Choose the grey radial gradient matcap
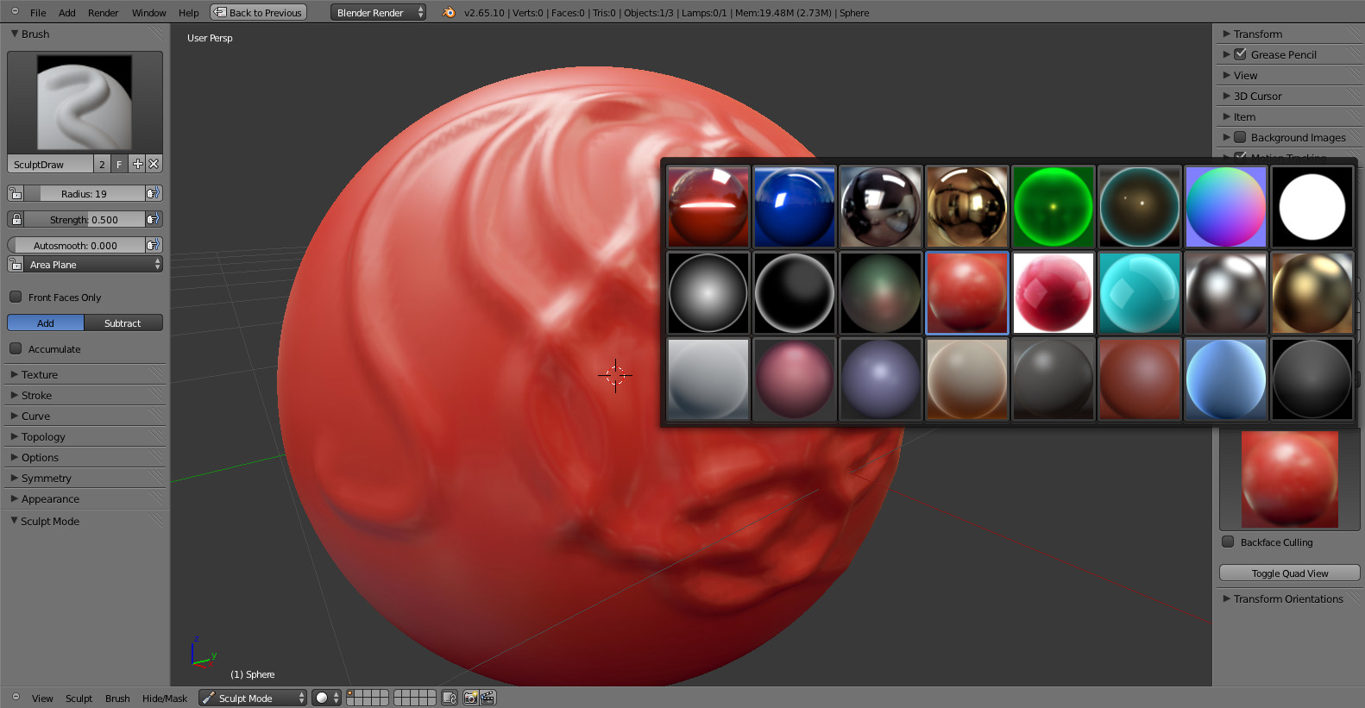The height and width of the screenshot is (708, 1365). tap(708, 293)
